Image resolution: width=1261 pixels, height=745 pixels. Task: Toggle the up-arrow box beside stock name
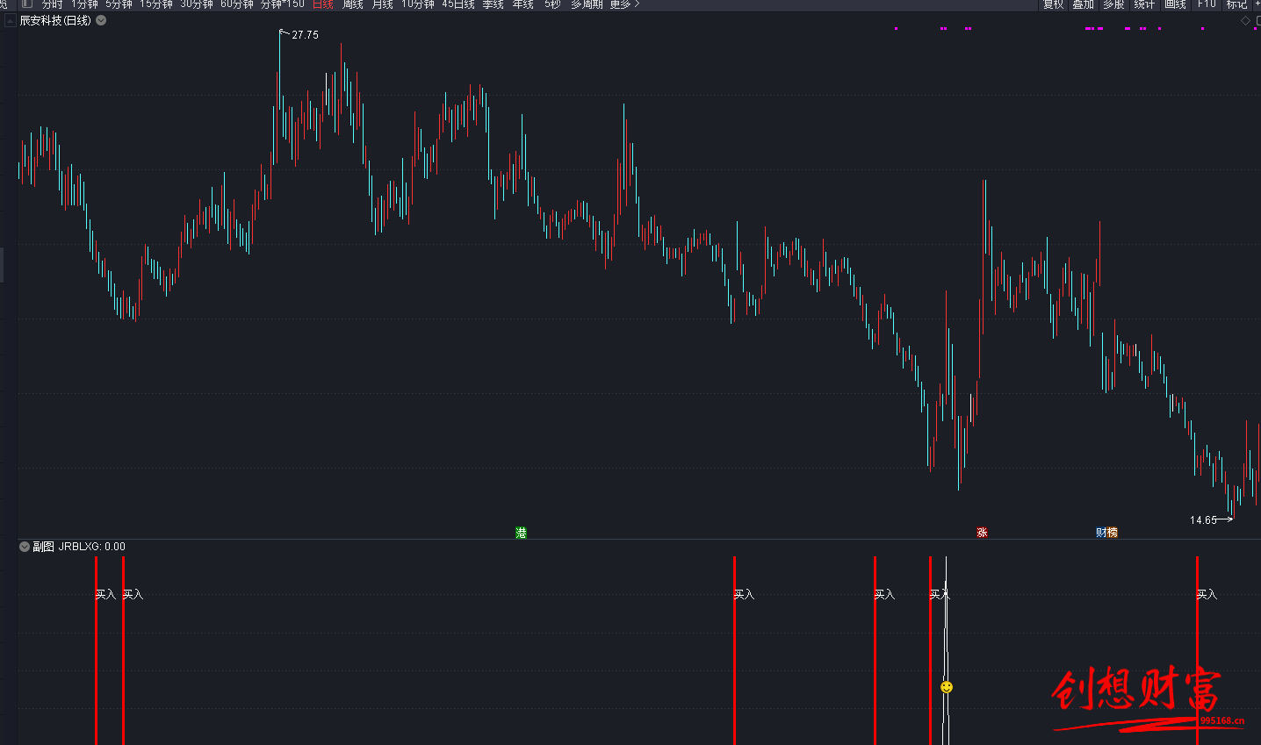click(11, 20)
